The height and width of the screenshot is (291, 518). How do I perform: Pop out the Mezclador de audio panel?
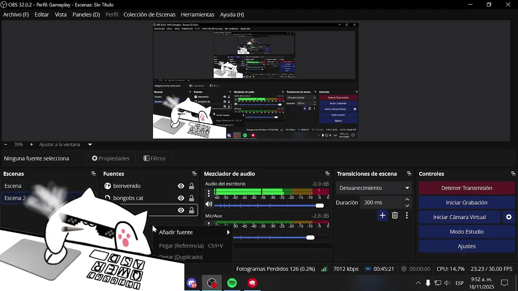point(327,174)
